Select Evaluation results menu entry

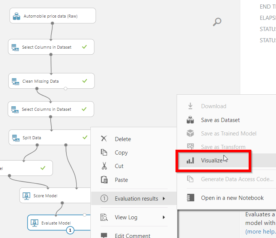134,198
